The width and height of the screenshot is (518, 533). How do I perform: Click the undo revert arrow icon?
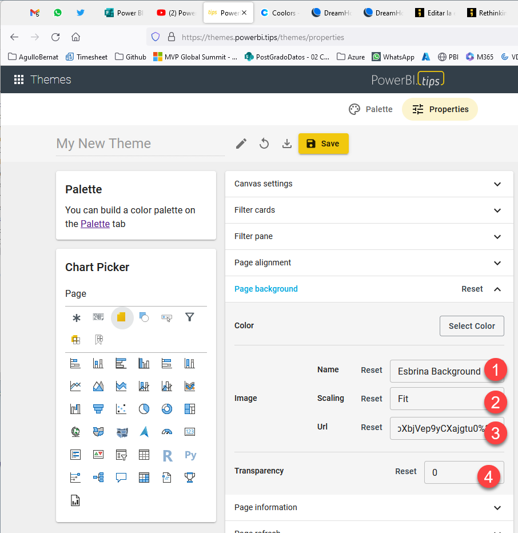(x=264, y=144)
